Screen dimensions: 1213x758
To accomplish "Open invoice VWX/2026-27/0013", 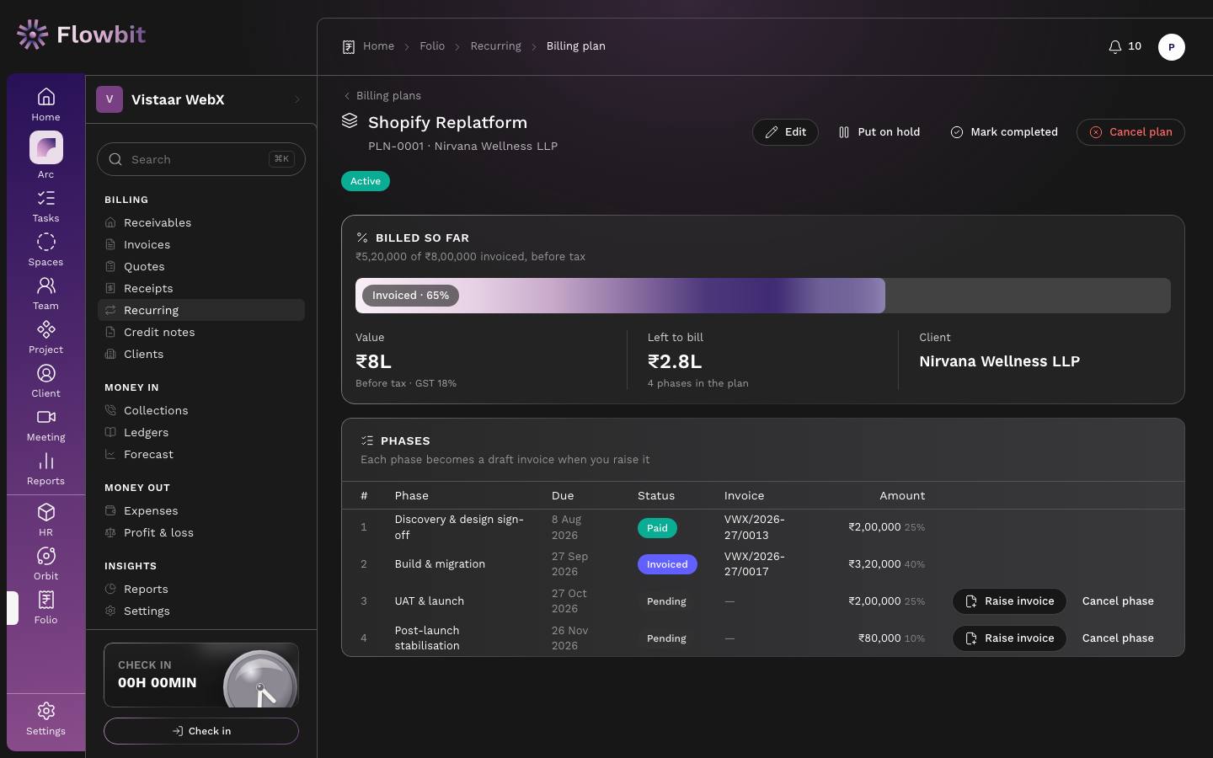I will tap(755, 527).
